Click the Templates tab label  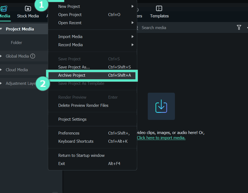point(159,16)
